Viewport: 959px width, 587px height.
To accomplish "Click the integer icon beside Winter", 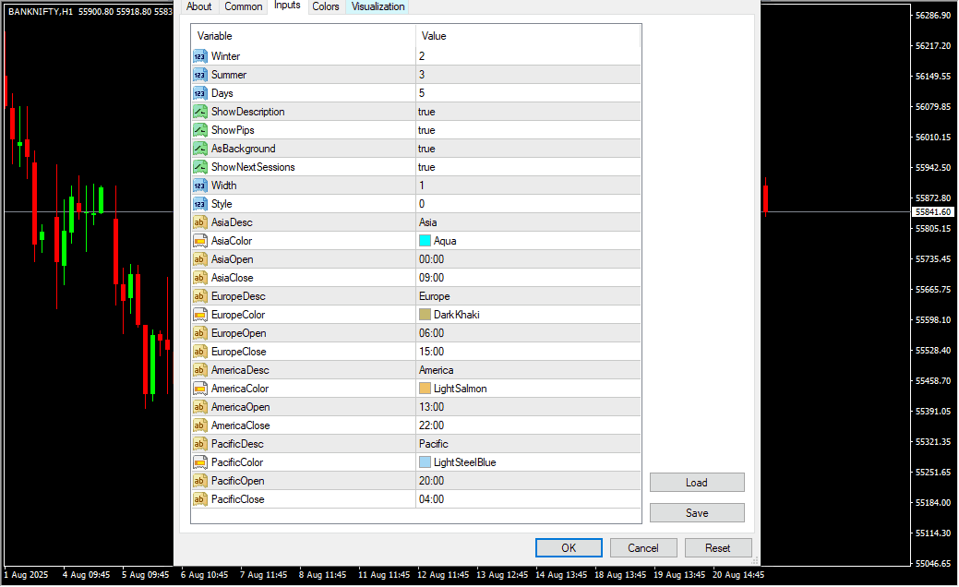I will click(x=199, y=56).
